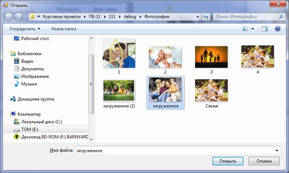Click the navigation pane scrollbar thumb
Image resolution: width=289 pixels, height=173 pixels.
[91, 84]
